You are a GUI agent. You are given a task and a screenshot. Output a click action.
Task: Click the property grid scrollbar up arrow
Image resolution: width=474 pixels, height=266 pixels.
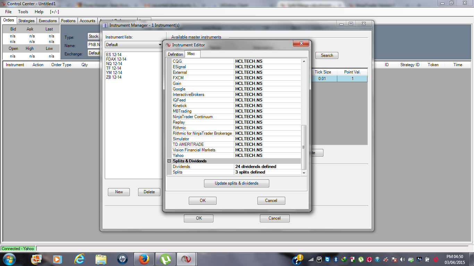click(304, 61)
